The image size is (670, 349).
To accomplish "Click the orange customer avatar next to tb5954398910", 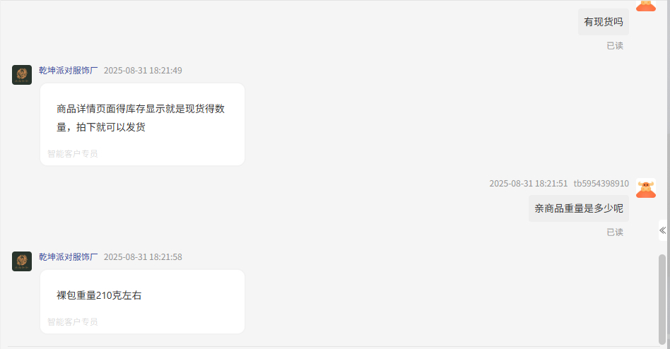I will pyautogui.click(x=646, y=188).
